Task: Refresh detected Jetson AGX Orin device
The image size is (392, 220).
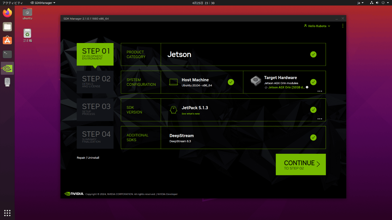Action: (266, 87)
